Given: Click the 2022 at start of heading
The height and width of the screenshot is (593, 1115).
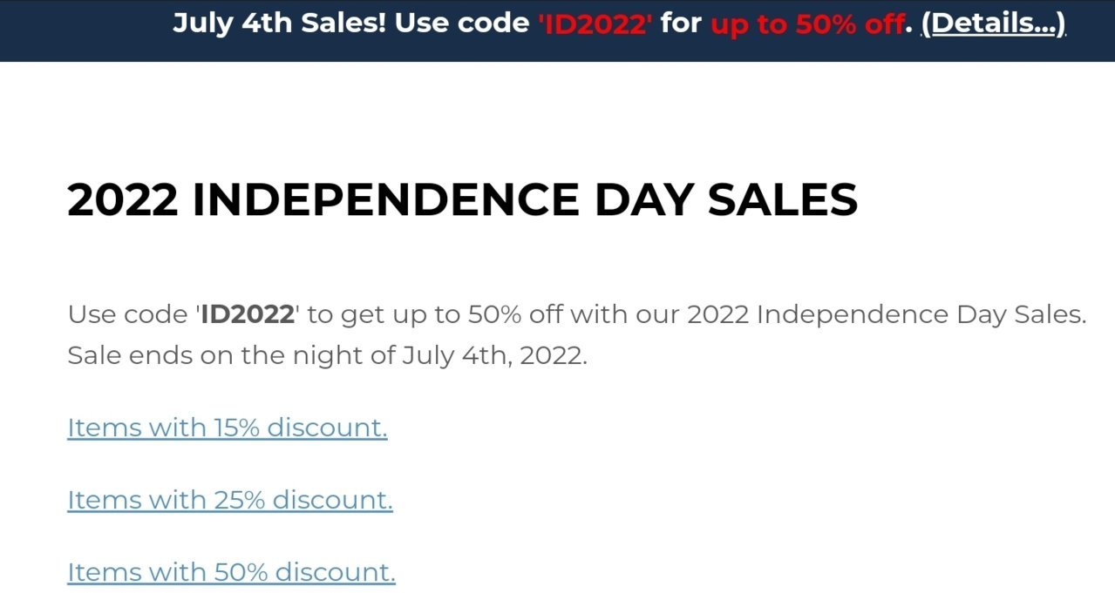Looking at the screenshot, I should click(123, 200).
